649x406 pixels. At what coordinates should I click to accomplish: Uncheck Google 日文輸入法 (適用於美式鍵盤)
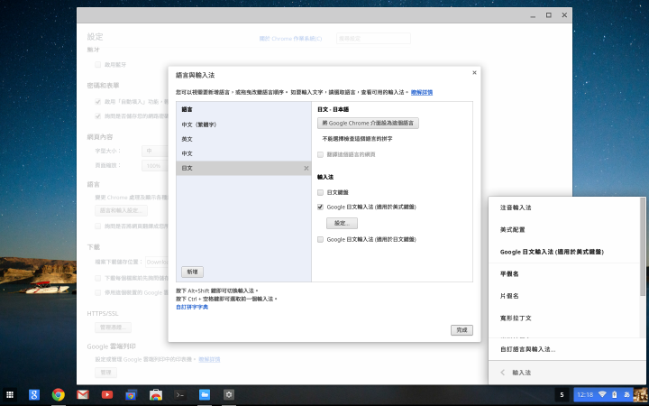coord(320,207)
